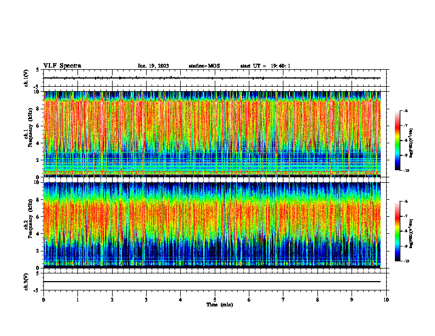Click time axis tick label '1'
Viewport: 435px width, 336px height.
[77, 300]
